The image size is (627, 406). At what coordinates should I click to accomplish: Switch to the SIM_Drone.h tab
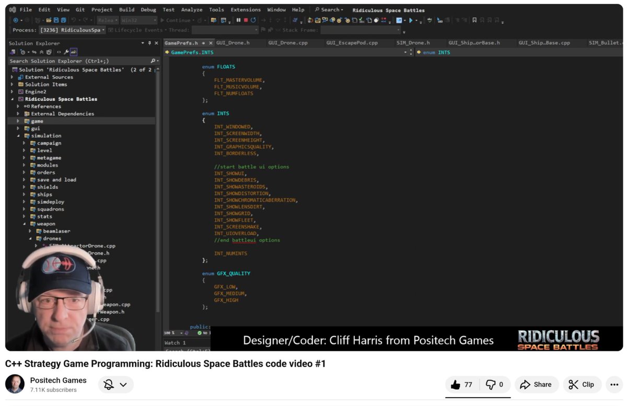tap(412, 43)
